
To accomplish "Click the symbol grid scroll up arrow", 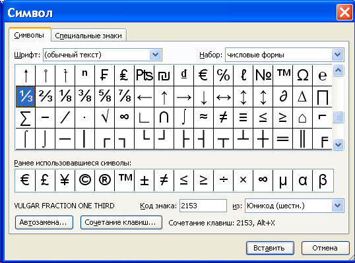I will [x=338, y=71].
